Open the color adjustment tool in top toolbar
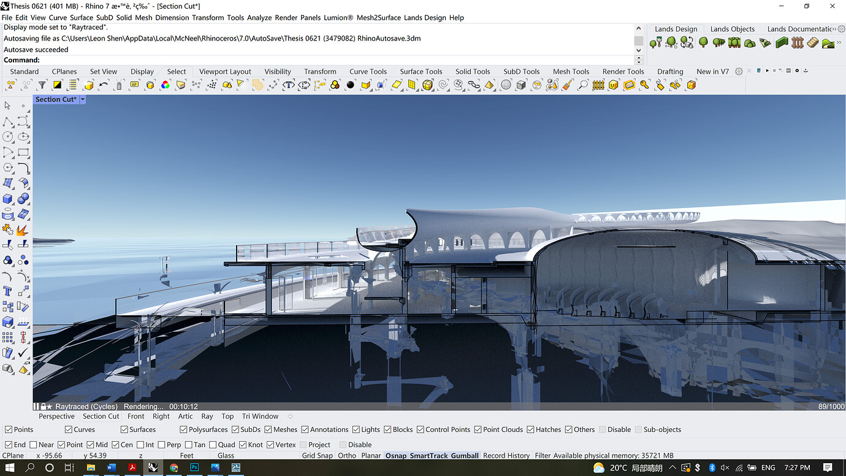846x476 pixels. click(164, 85)
